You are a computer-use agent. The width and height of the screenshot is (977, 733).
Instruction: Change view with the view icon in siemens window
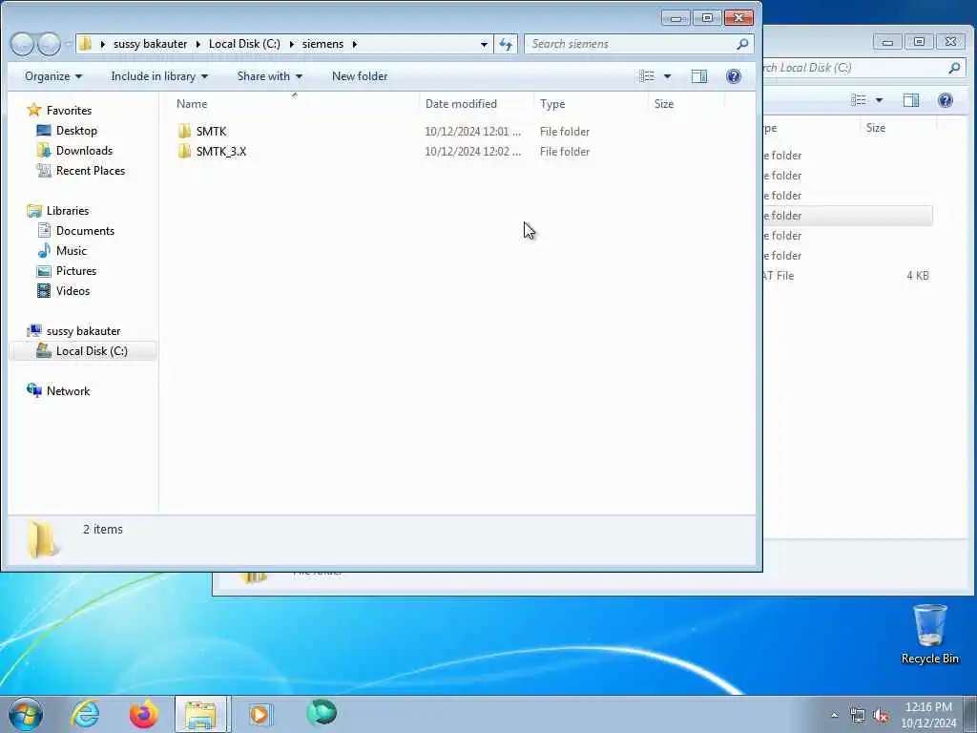tap(647, 76)
